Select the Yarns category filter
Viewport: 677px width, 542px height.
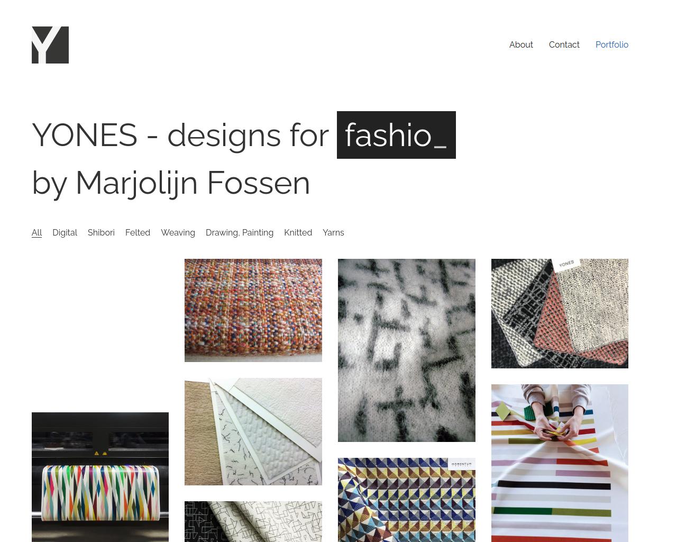coord(333,233)
